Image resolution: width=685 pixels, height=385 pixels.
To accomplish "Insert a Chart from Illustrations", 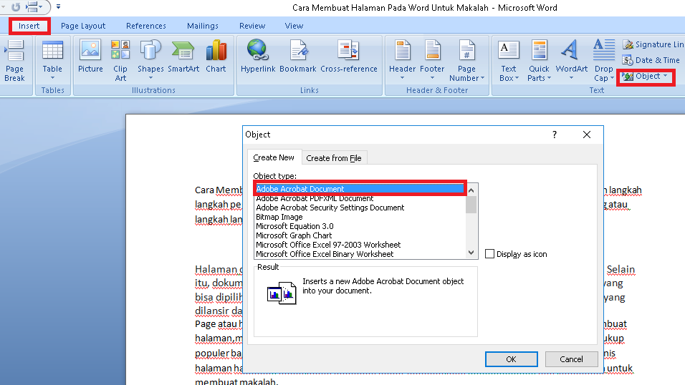I will [216, 57].
